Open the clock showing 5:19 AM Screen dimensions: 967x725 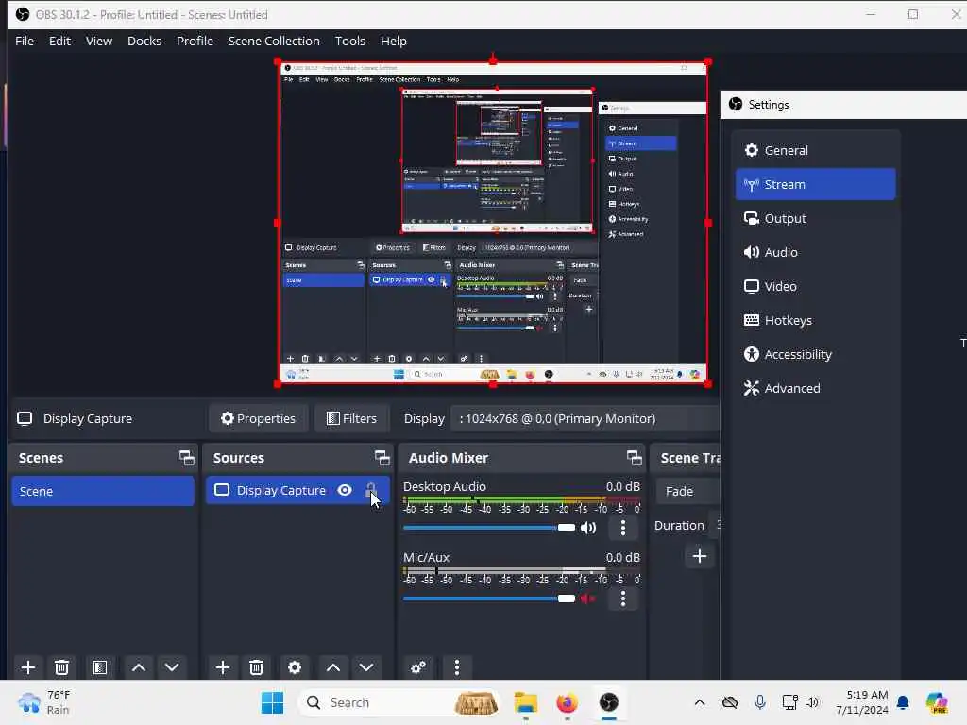pos(862,702)
